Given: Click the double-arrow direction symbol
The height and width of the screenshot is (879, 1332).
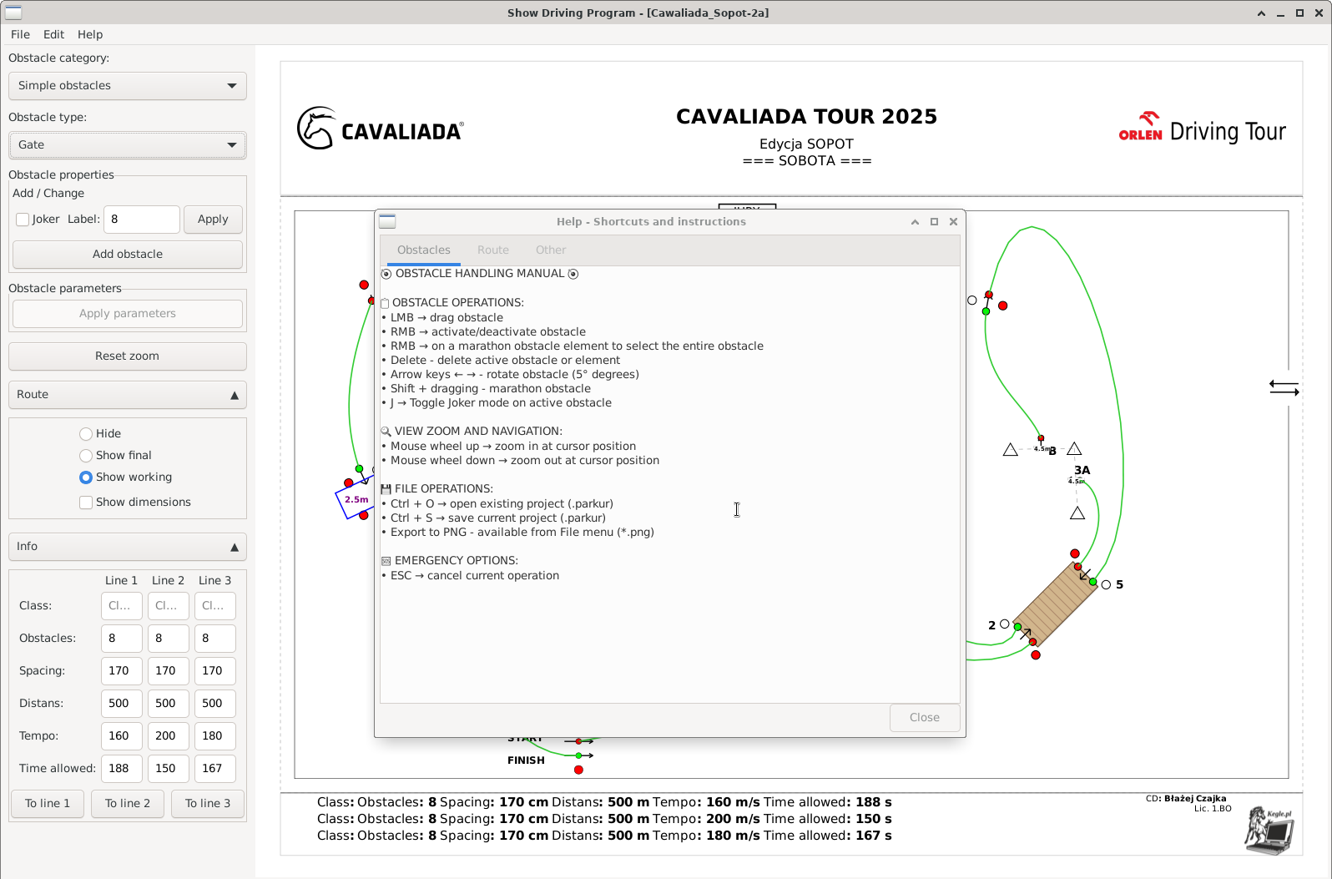Looking at the screenshot, I should tap(1284, 388).
